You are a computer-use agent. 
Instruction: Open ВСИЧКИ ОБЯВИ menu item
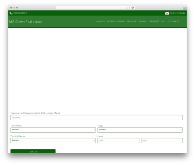click(116, 21)
